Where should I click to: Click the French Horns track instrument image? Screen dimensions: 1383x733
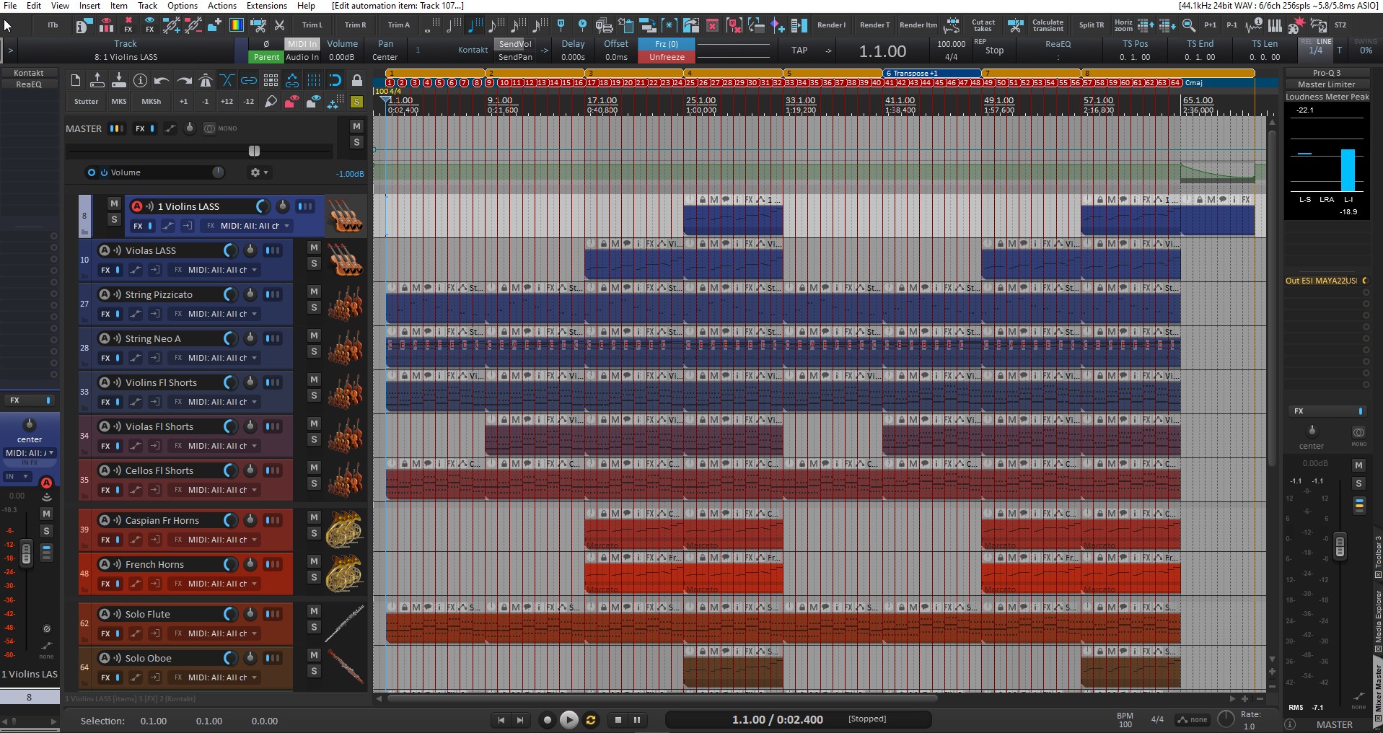point(344,574)
